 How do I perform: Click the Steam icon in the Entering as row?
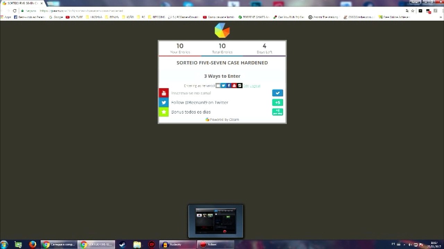point(240,85)
